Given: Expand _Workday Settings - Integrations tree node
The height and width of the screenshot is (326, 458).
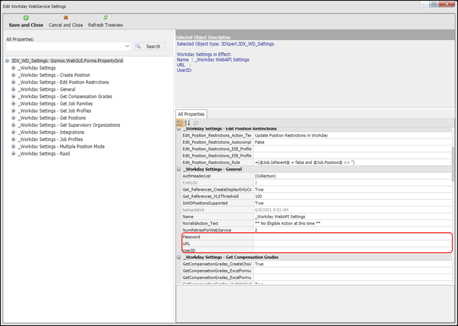Looking at the screenshot, I should (x=13, y=132).
